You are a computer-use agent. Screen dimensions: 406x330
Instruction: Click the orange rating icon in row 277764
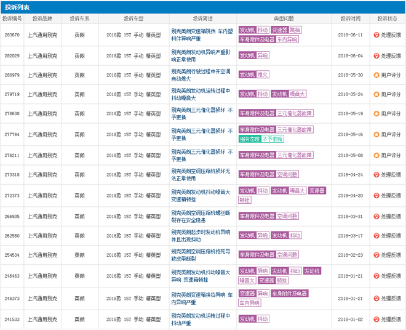point(376,135)
